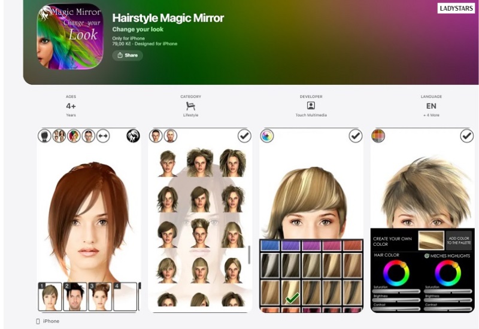Click the 'Lifestyle' category label
Screen dimensions: 479x329
190,115
